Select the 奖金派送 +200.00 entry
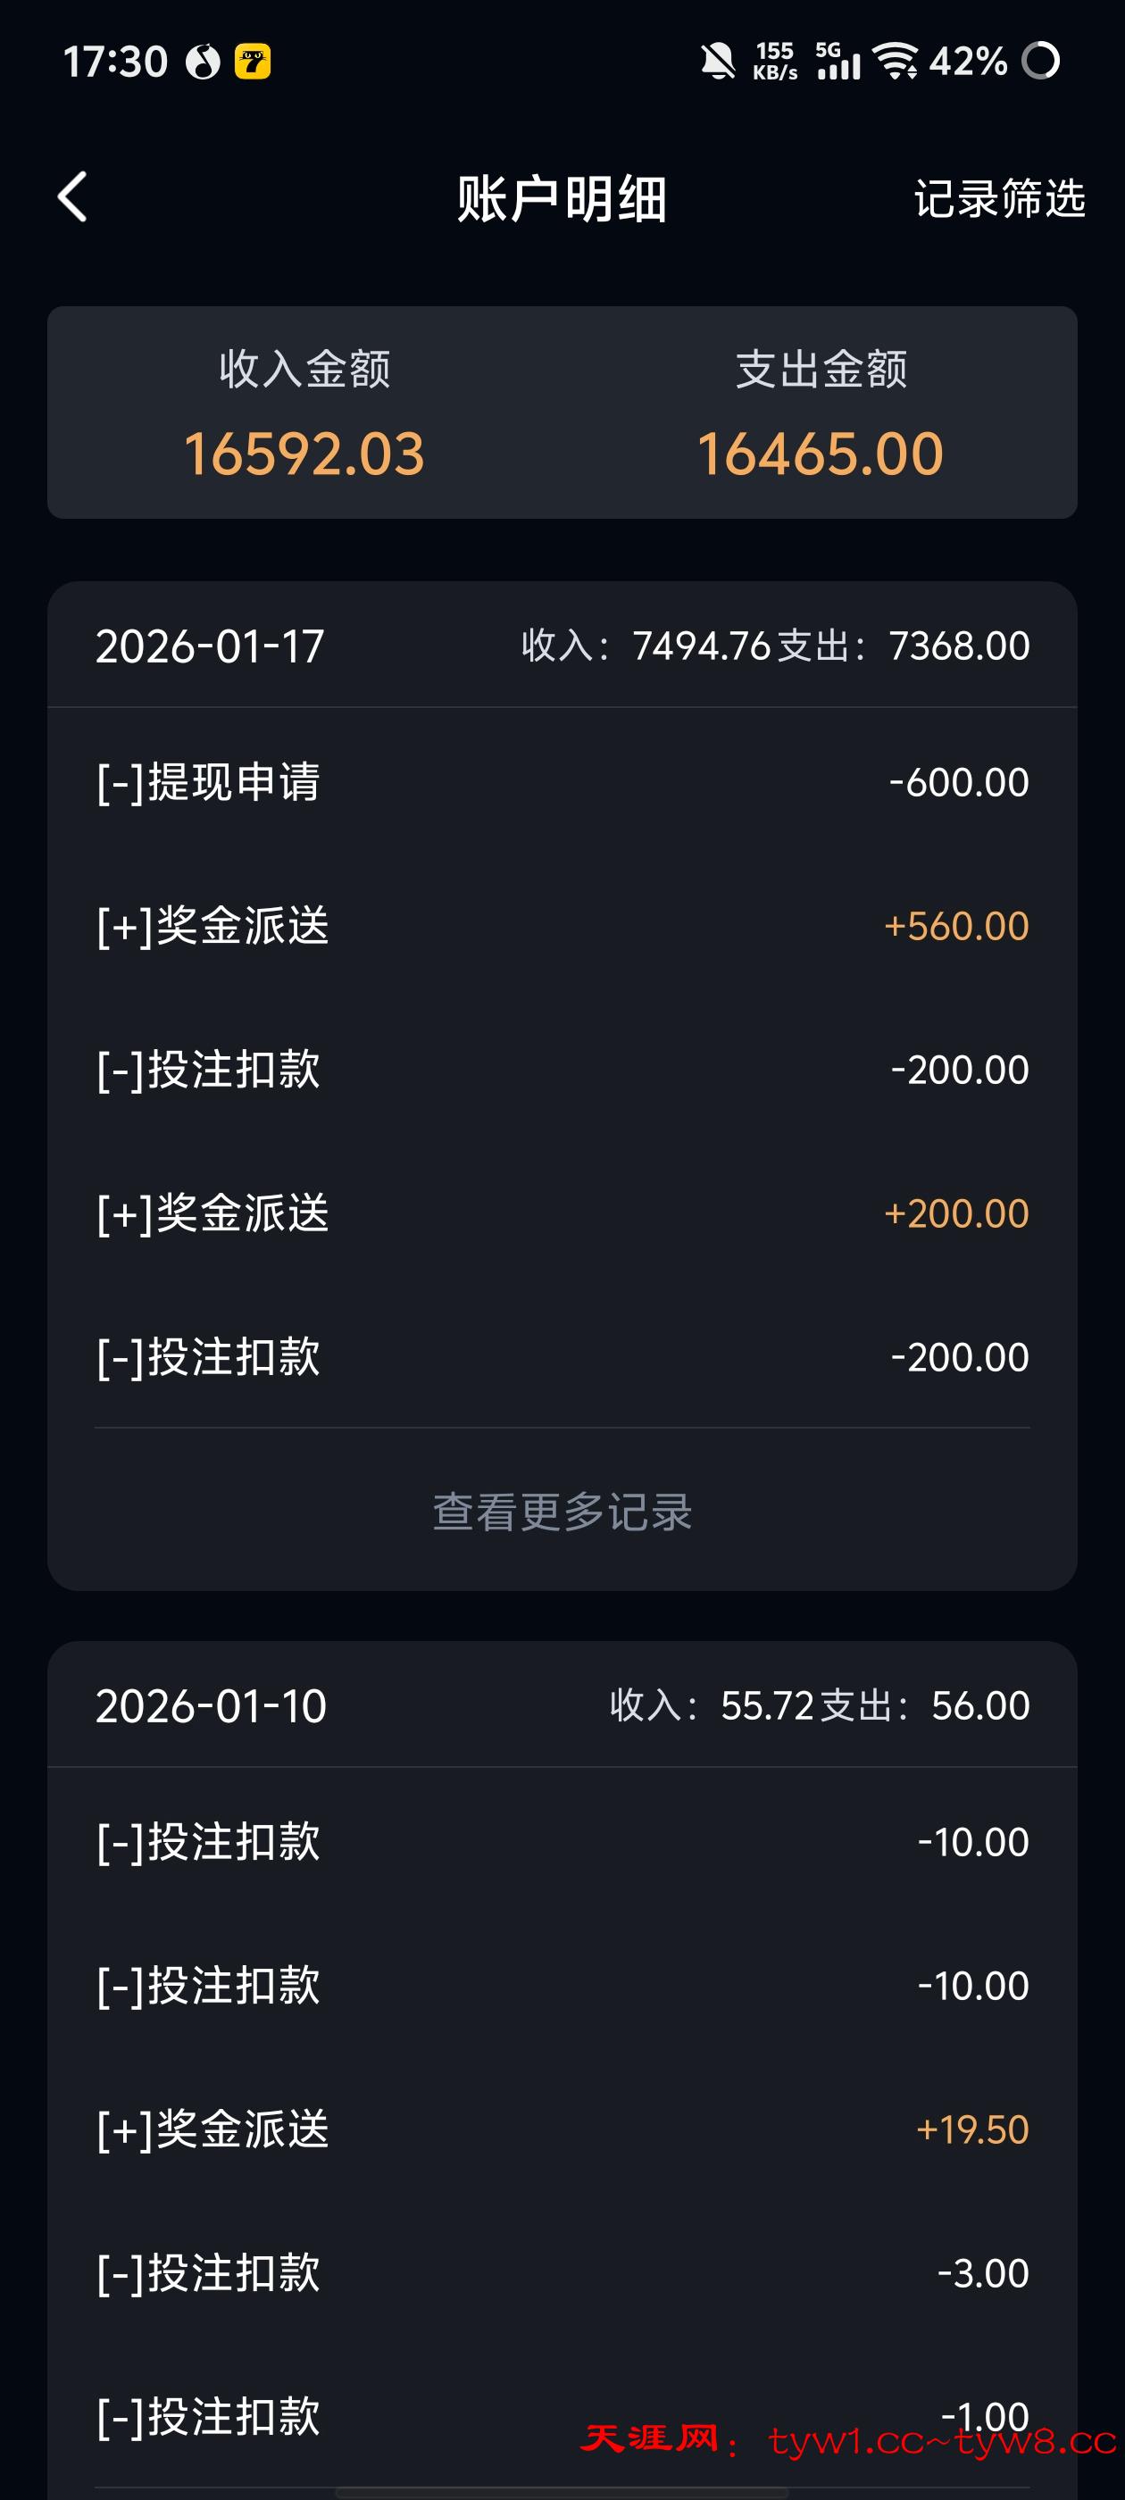The width and height of the screenshot is (1125, 2500). (562, 1213)
